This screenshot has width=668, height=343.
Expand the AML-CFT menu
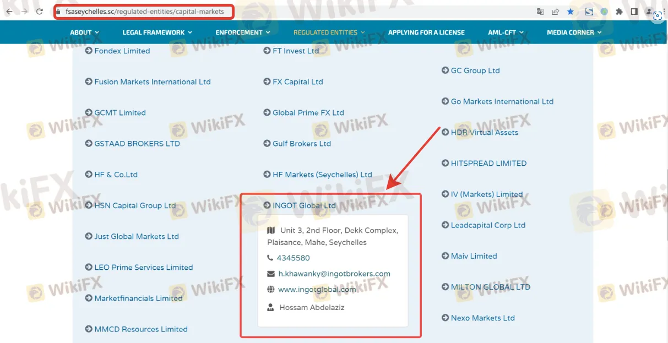[506, 32]
